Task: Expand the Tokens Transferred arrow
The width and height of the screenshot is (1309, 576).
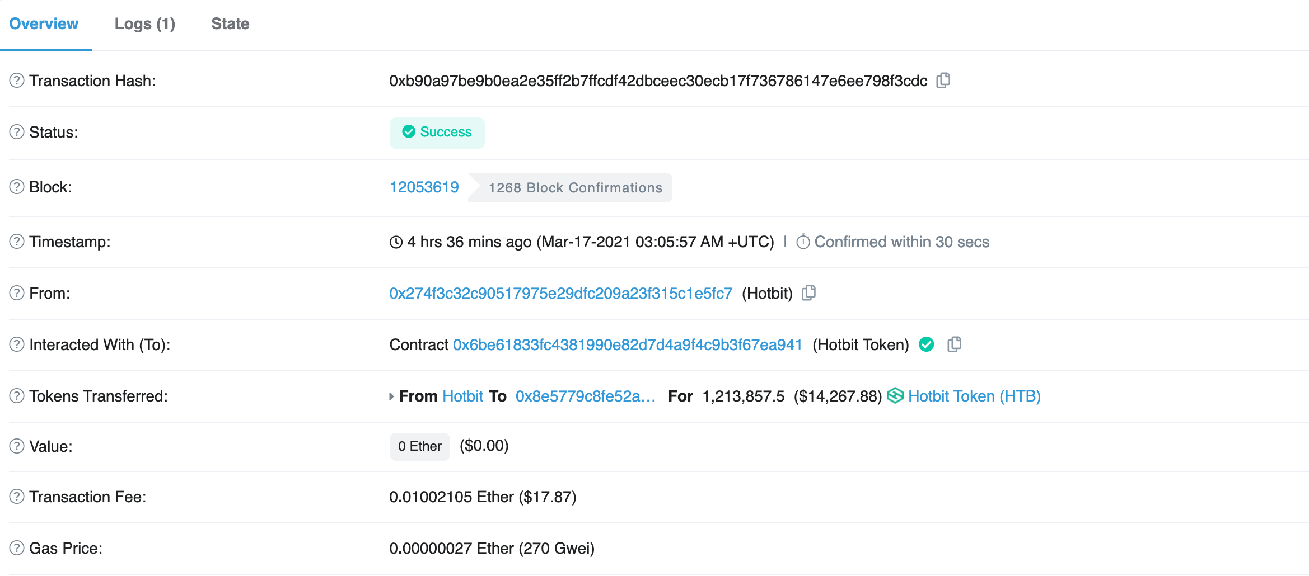Action: pyautogui.click(x=391, y=396)
